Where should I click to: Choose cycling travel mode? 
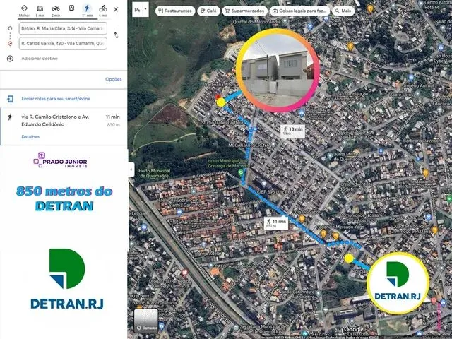(x=103, y=8)
